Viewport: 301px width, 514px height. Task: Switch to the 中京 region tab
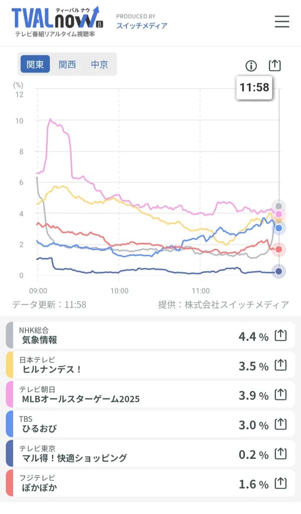click(100, 64)
